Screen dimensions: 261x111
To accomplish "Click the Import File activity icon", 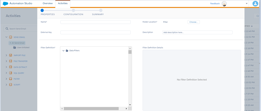I will coord(11,55).
